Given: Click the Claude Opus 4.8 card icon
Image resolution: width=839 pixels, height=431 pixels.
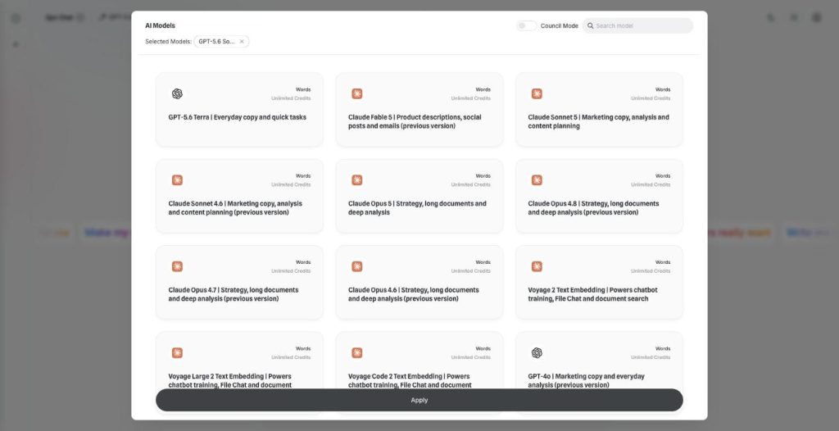Looking at the screenshot, I should click(537, 180).
